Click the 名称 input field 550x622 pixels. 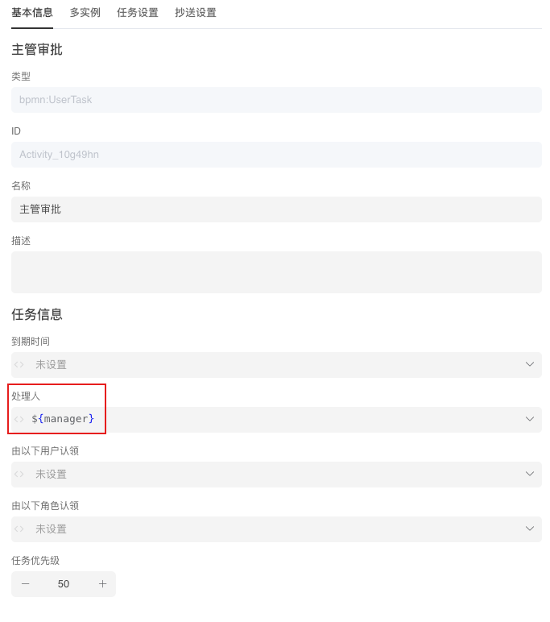pyautogui.click(x=276, y=209)
